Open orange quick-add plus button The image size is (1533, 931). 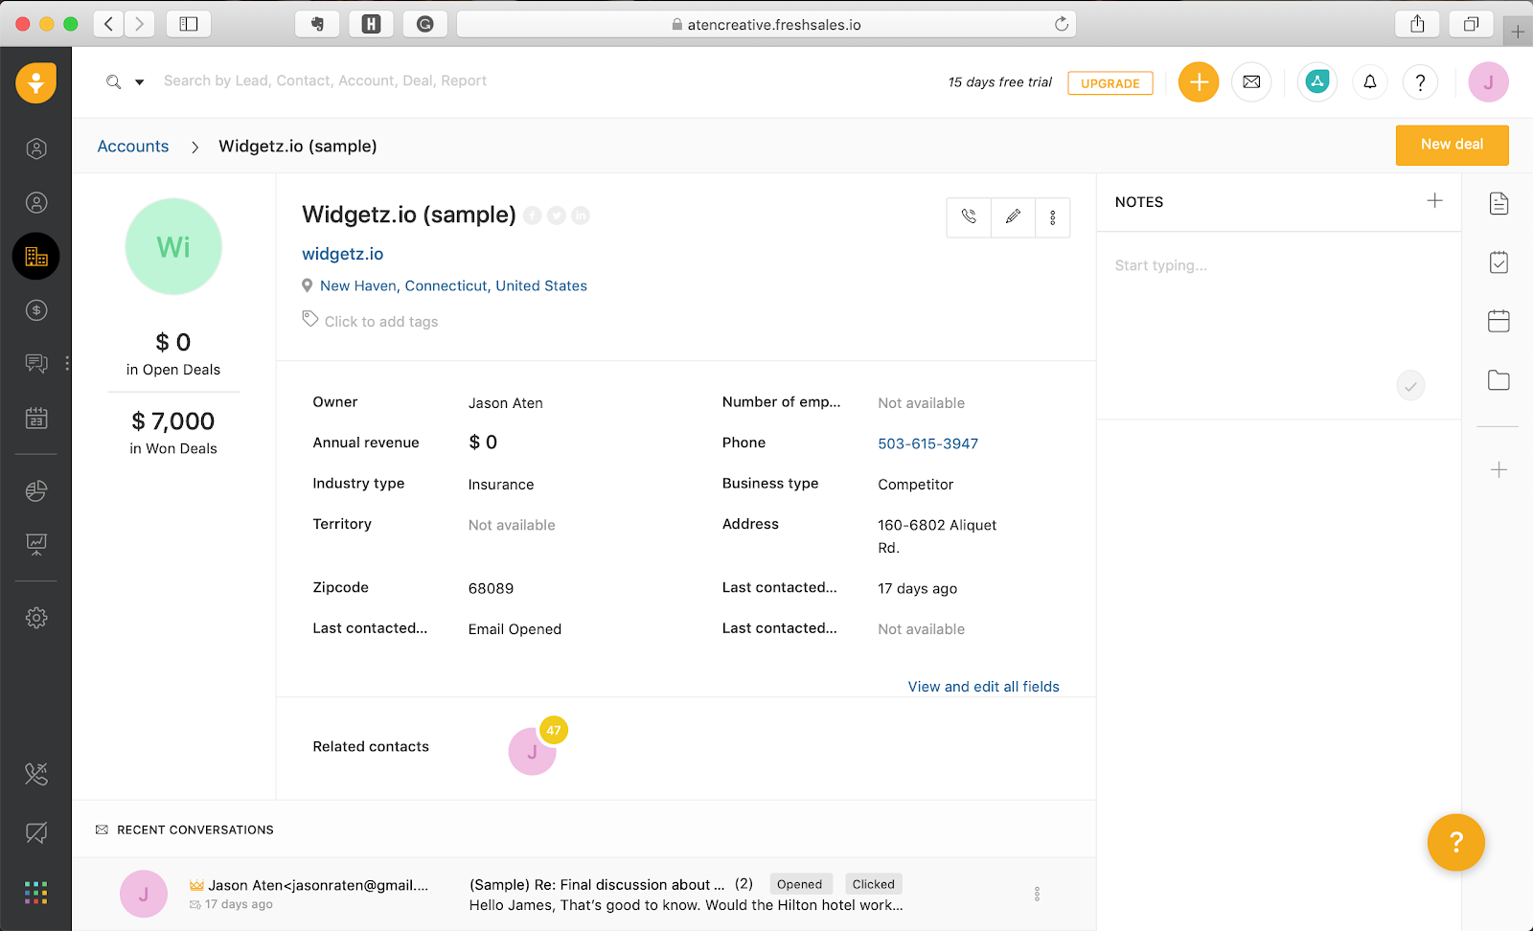pos(1199,82)
